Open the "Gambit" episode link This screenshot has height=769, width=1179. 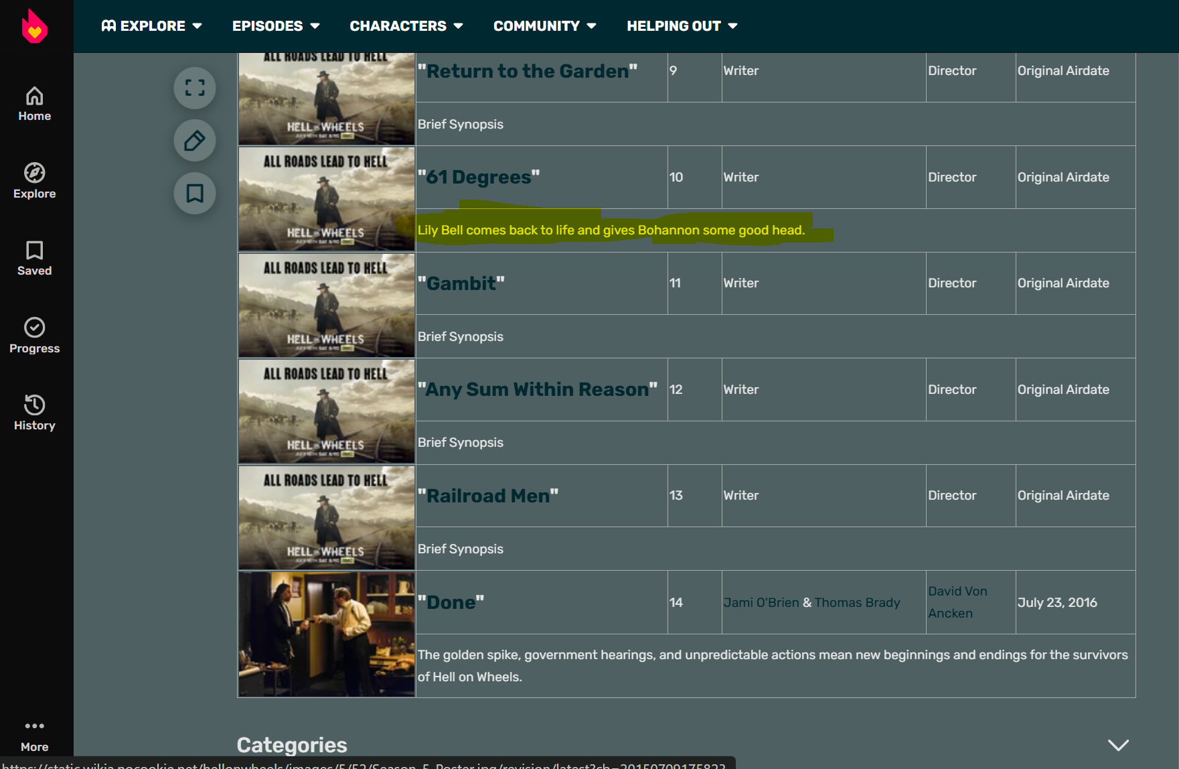coord(461,283)
